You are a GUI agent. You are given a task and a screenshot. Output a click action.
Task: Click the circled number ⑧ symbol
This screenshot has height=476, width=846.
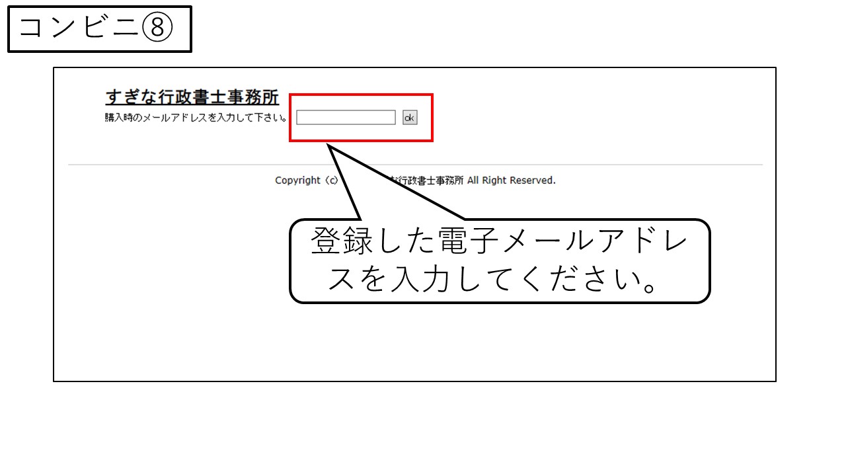pos(157,29)
